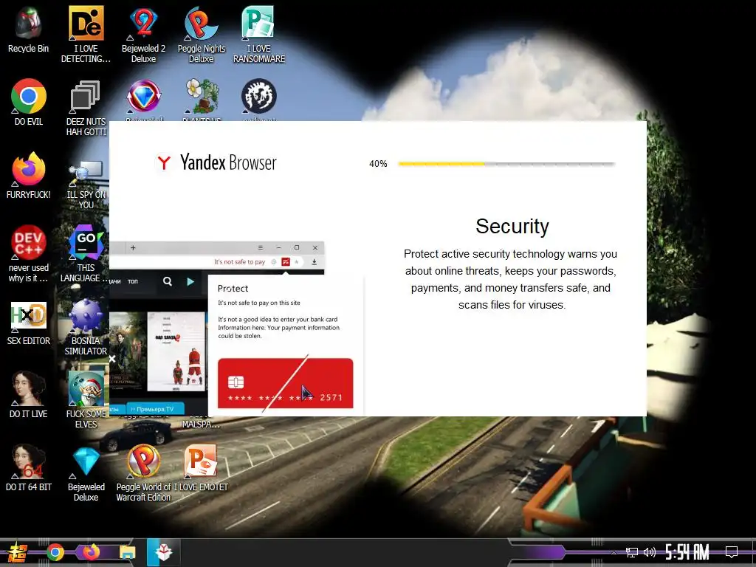Viewport: 756px width, 567px height.
Task: Open the ILL SPY ON YOU shortcut
Action: click(x=86, y=182)
